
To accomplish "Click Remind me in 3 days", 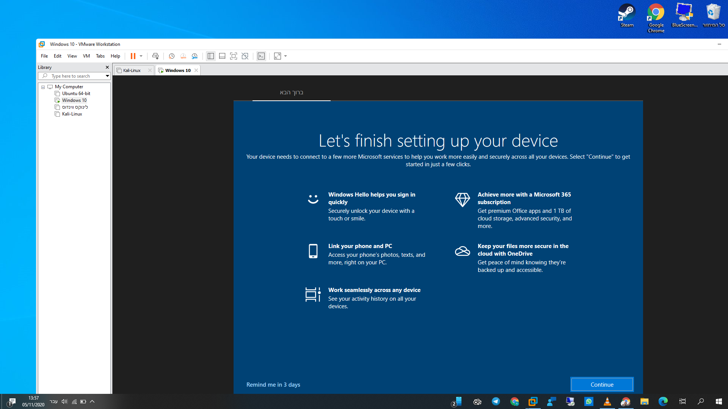I will click(x=273, y=384).
